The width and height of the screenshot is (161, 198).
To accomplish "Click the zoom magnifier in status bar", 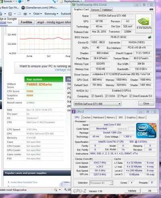I will (x=66, y=190).
